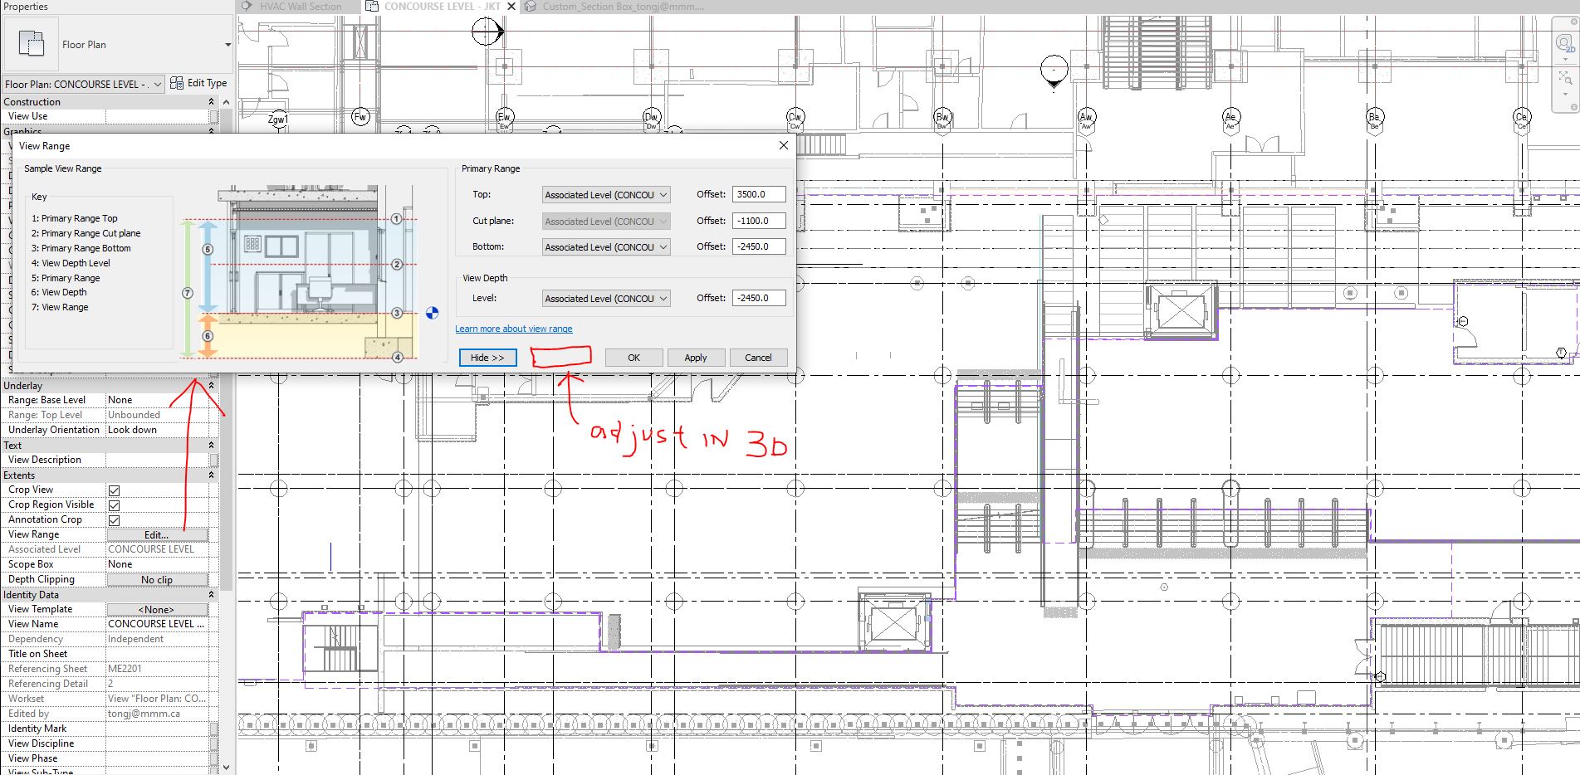This screenshot has height=775, width=1580.
Task: Select the Zoom tool on the navigation bar
Action: (x=1563, y=79)
